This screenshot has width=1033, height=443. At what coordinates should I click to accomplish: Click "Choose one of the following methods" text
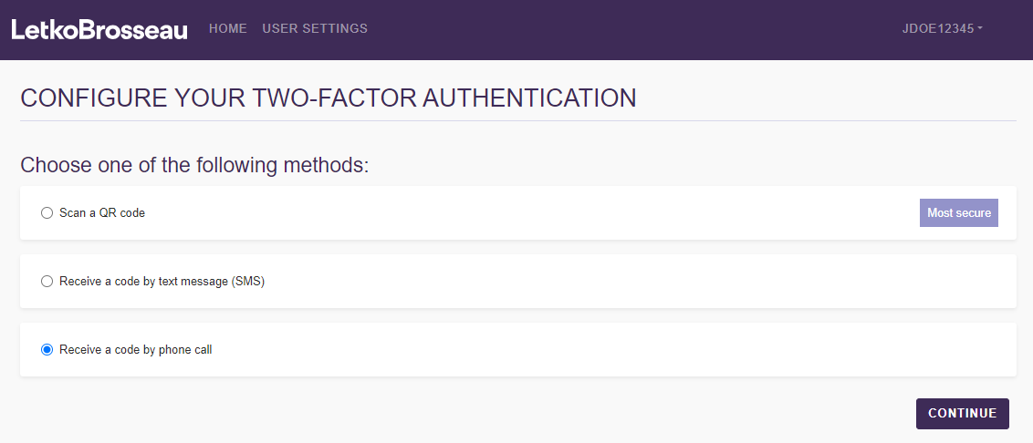point(194,165)
